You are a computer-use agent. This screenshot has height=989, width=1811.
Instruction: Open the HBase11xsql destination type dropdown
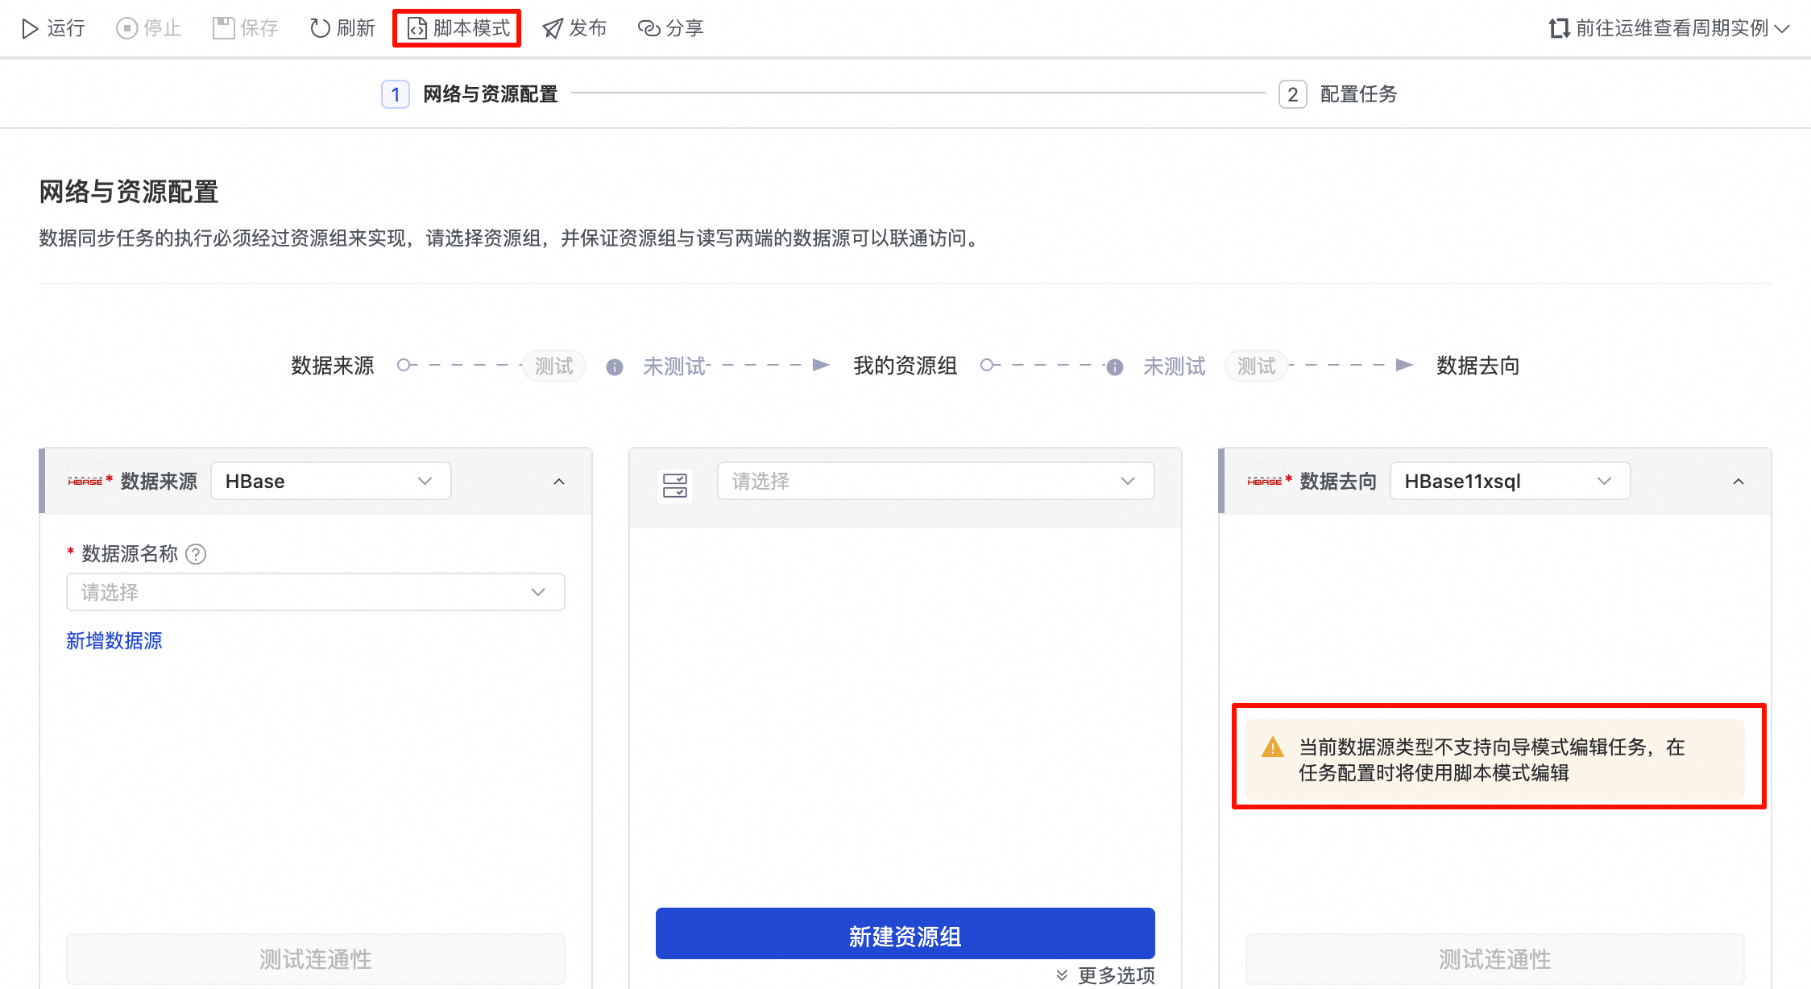(1509, 482)
